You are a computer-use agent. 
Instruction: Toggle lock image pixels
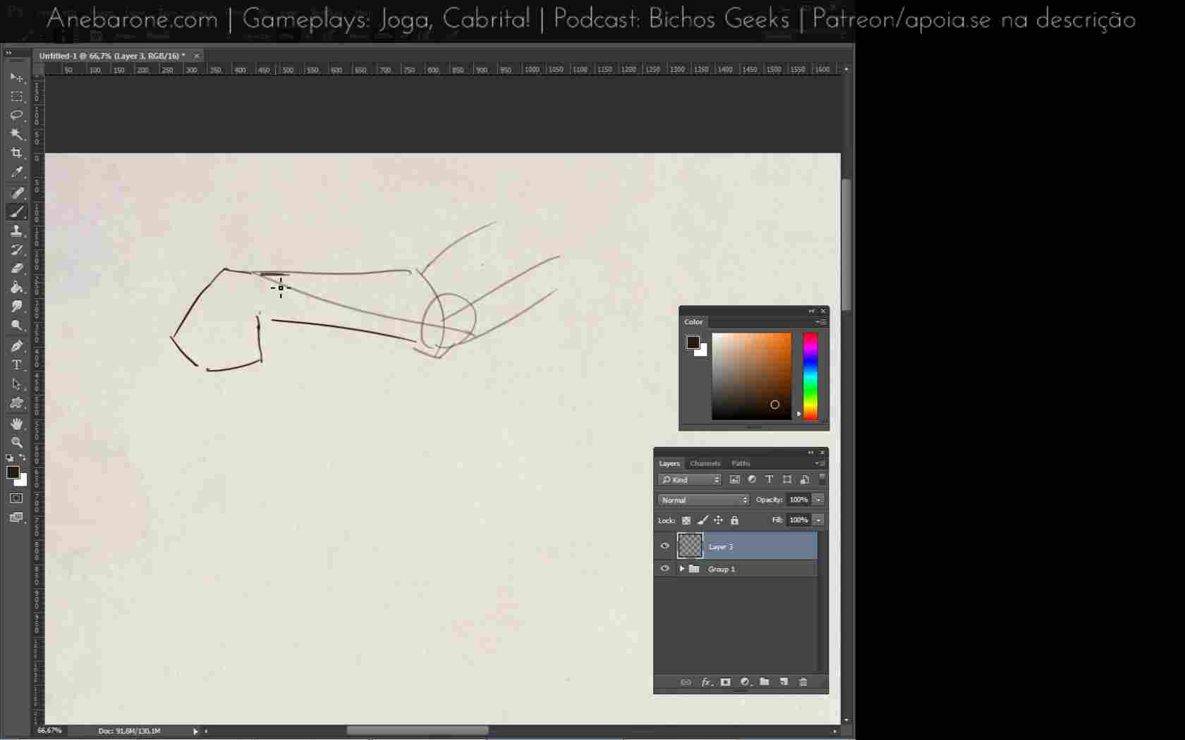pyautogui.click(x=703, y=520)
